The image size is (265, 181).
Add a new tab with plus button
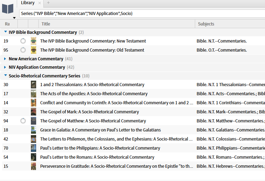click(x=48, y=3)
